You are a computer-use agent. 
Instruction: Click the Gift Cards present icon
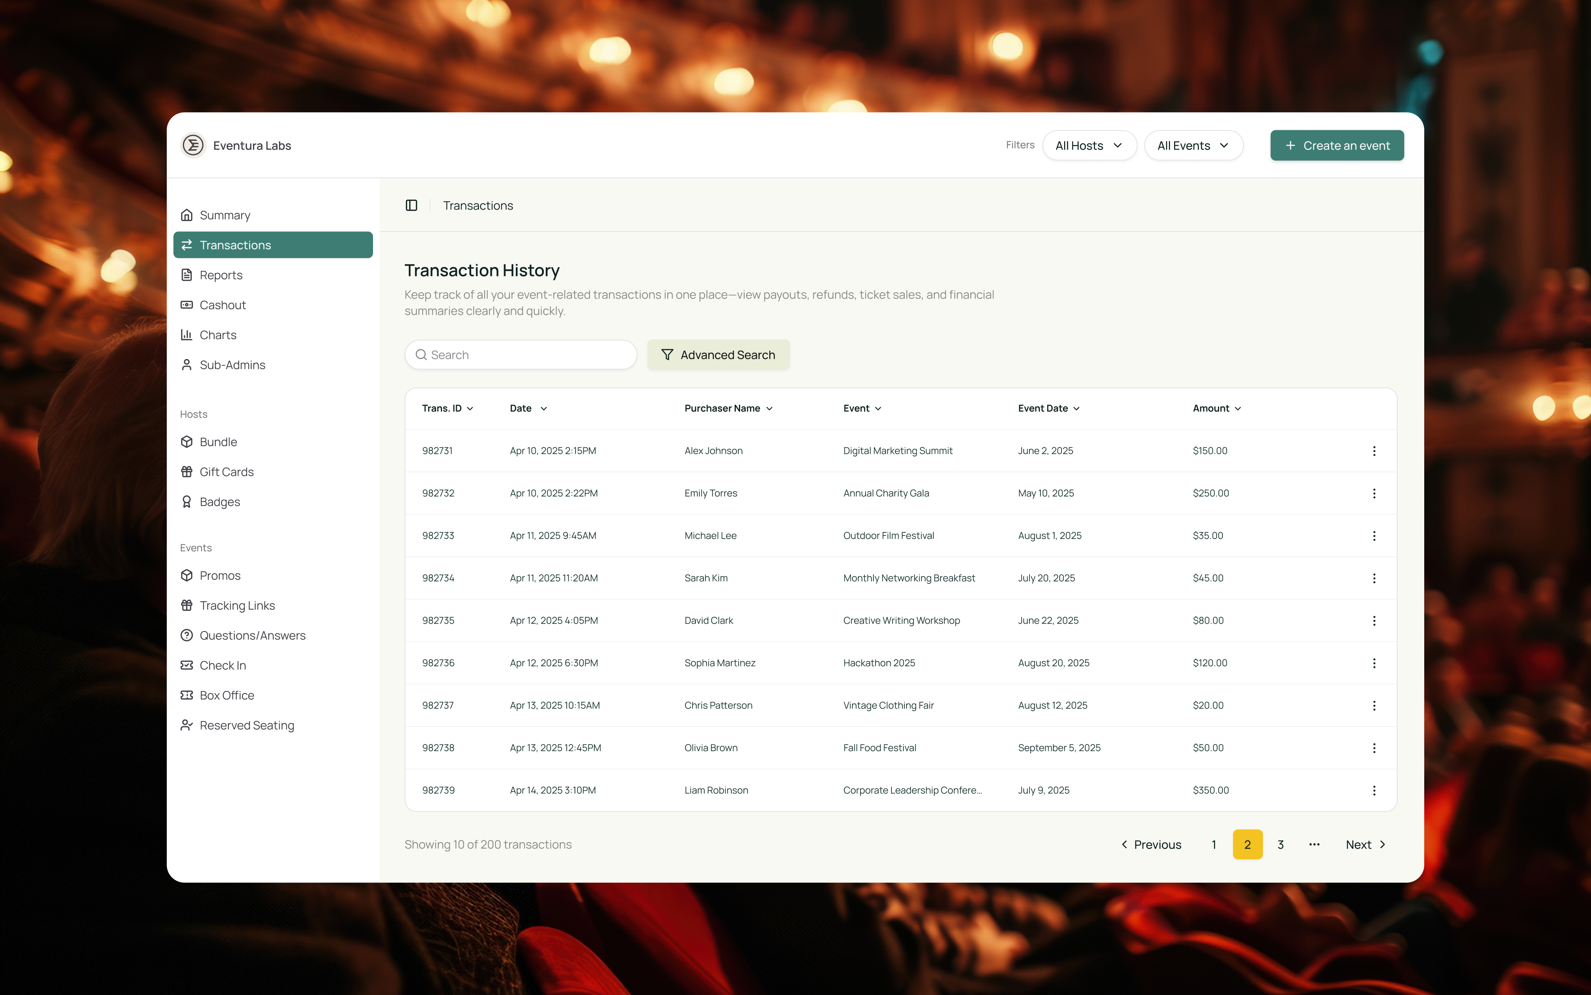tap(187, 472)
